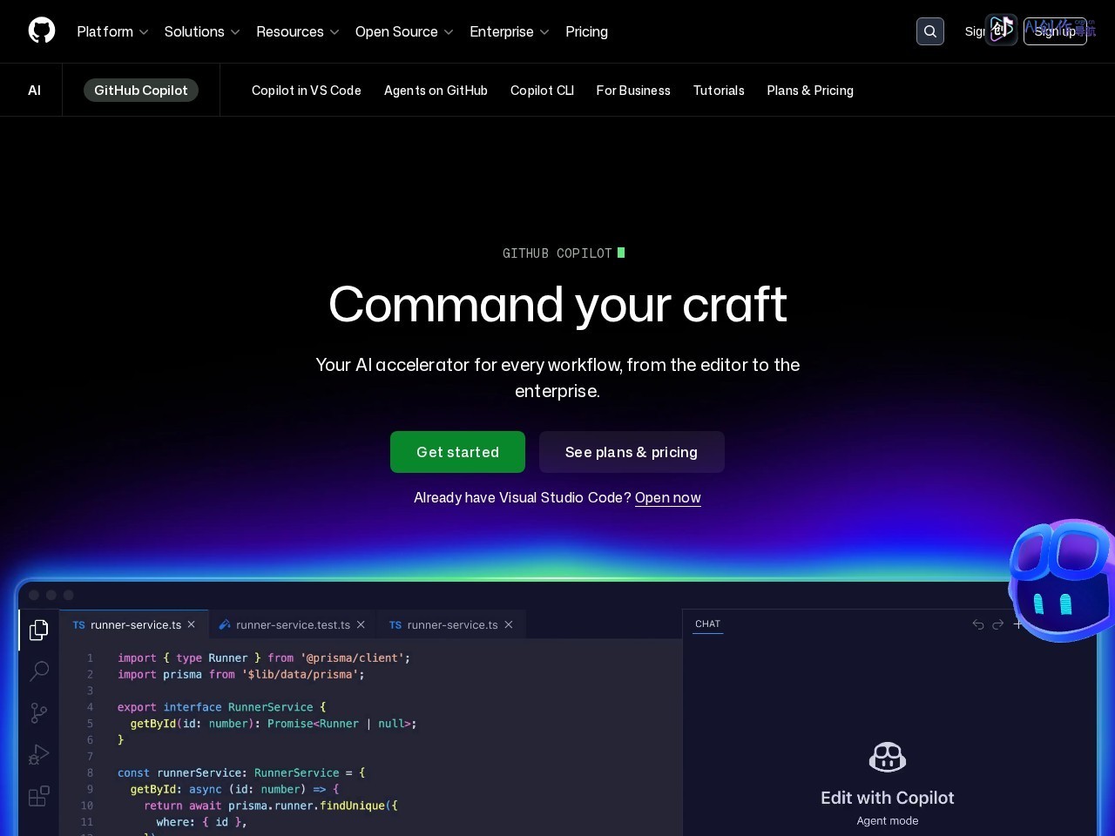The height and width of the screenshot is (836, 1115).
Task: Click See plans & pricing button
Action: (632, 452)
